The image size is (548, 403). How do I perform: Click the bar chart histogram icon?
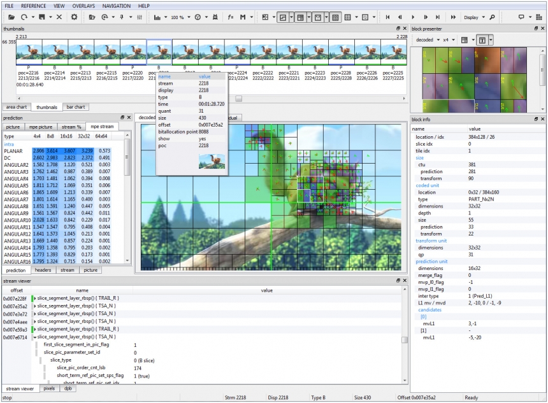[157, 17]
